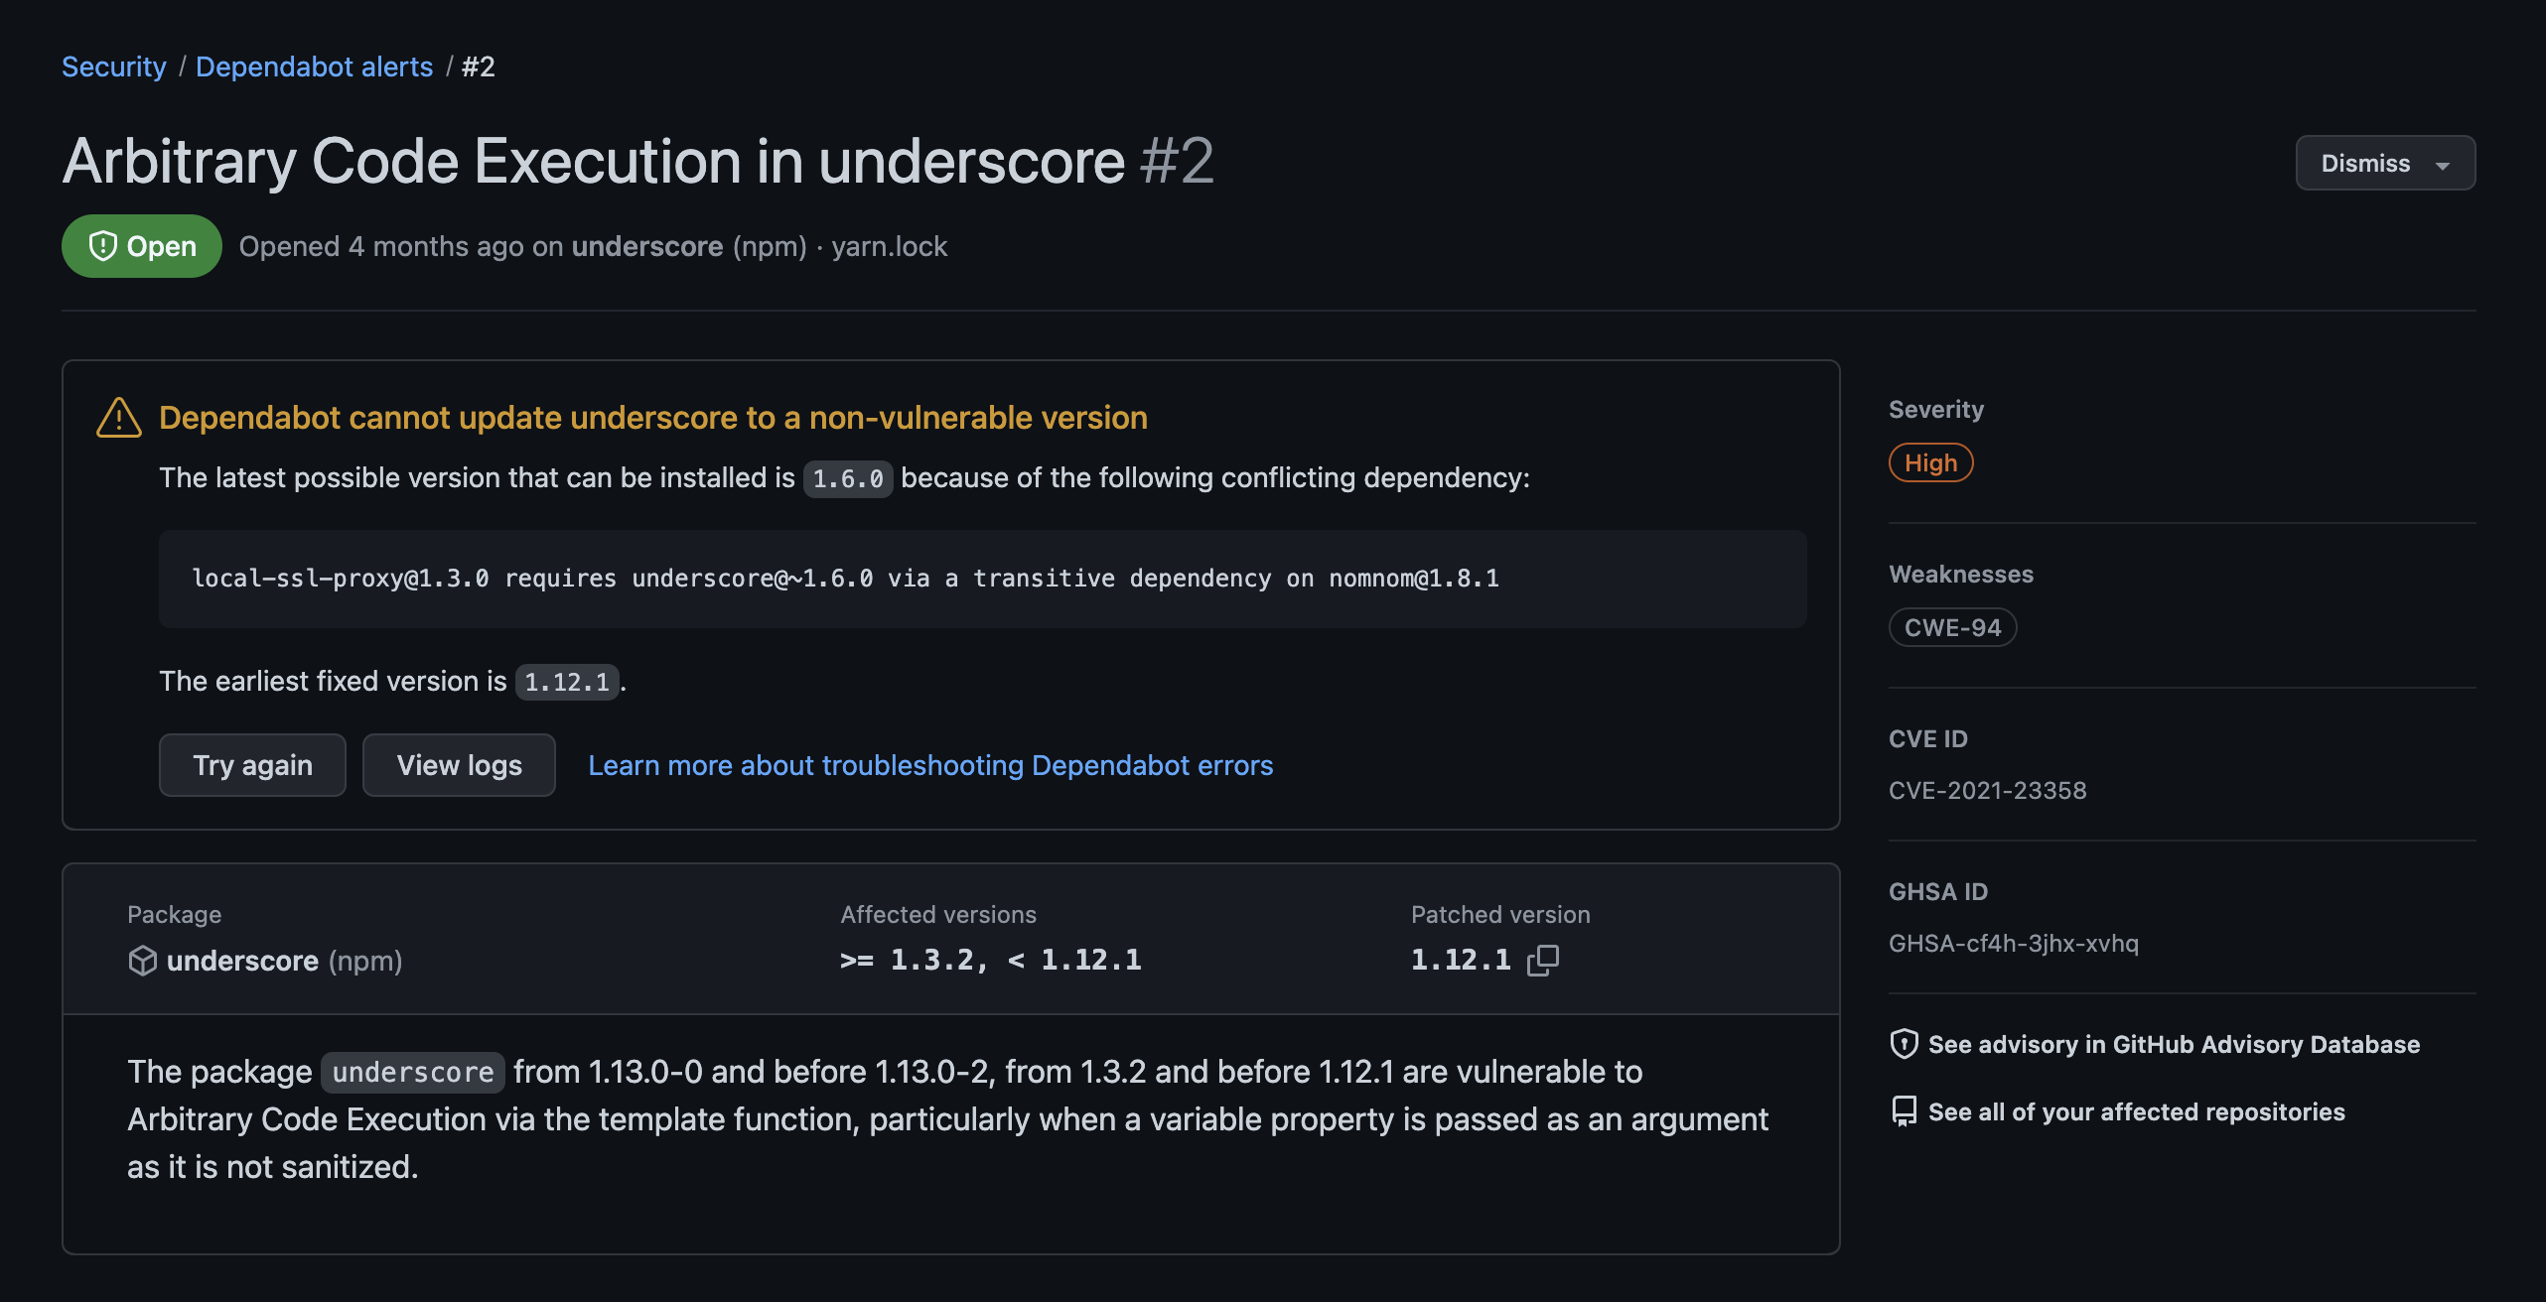The image size is (2546, 1302).
Task: Click the CWE-94 weakness badge
Action: [x=1952, y=626]
